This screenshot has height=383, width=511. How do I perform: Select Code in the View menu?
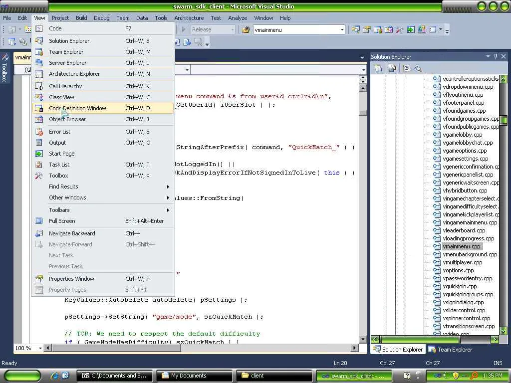click(103, 28)
